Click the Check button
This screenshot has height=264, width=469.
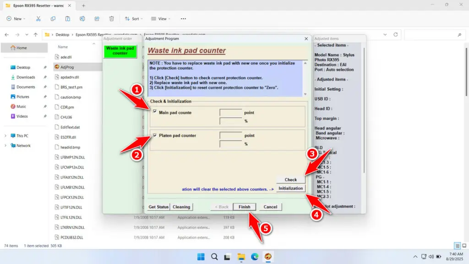290,180
